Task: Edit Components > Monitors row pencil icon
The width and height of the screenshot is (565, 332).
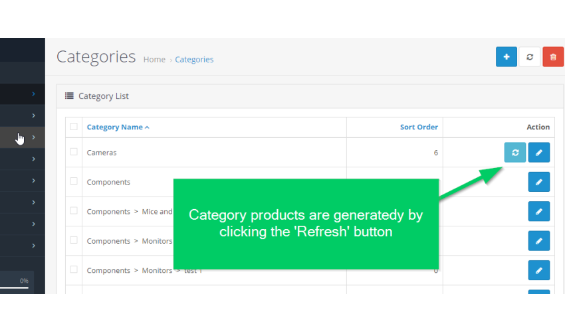Action: click(539, 241)
